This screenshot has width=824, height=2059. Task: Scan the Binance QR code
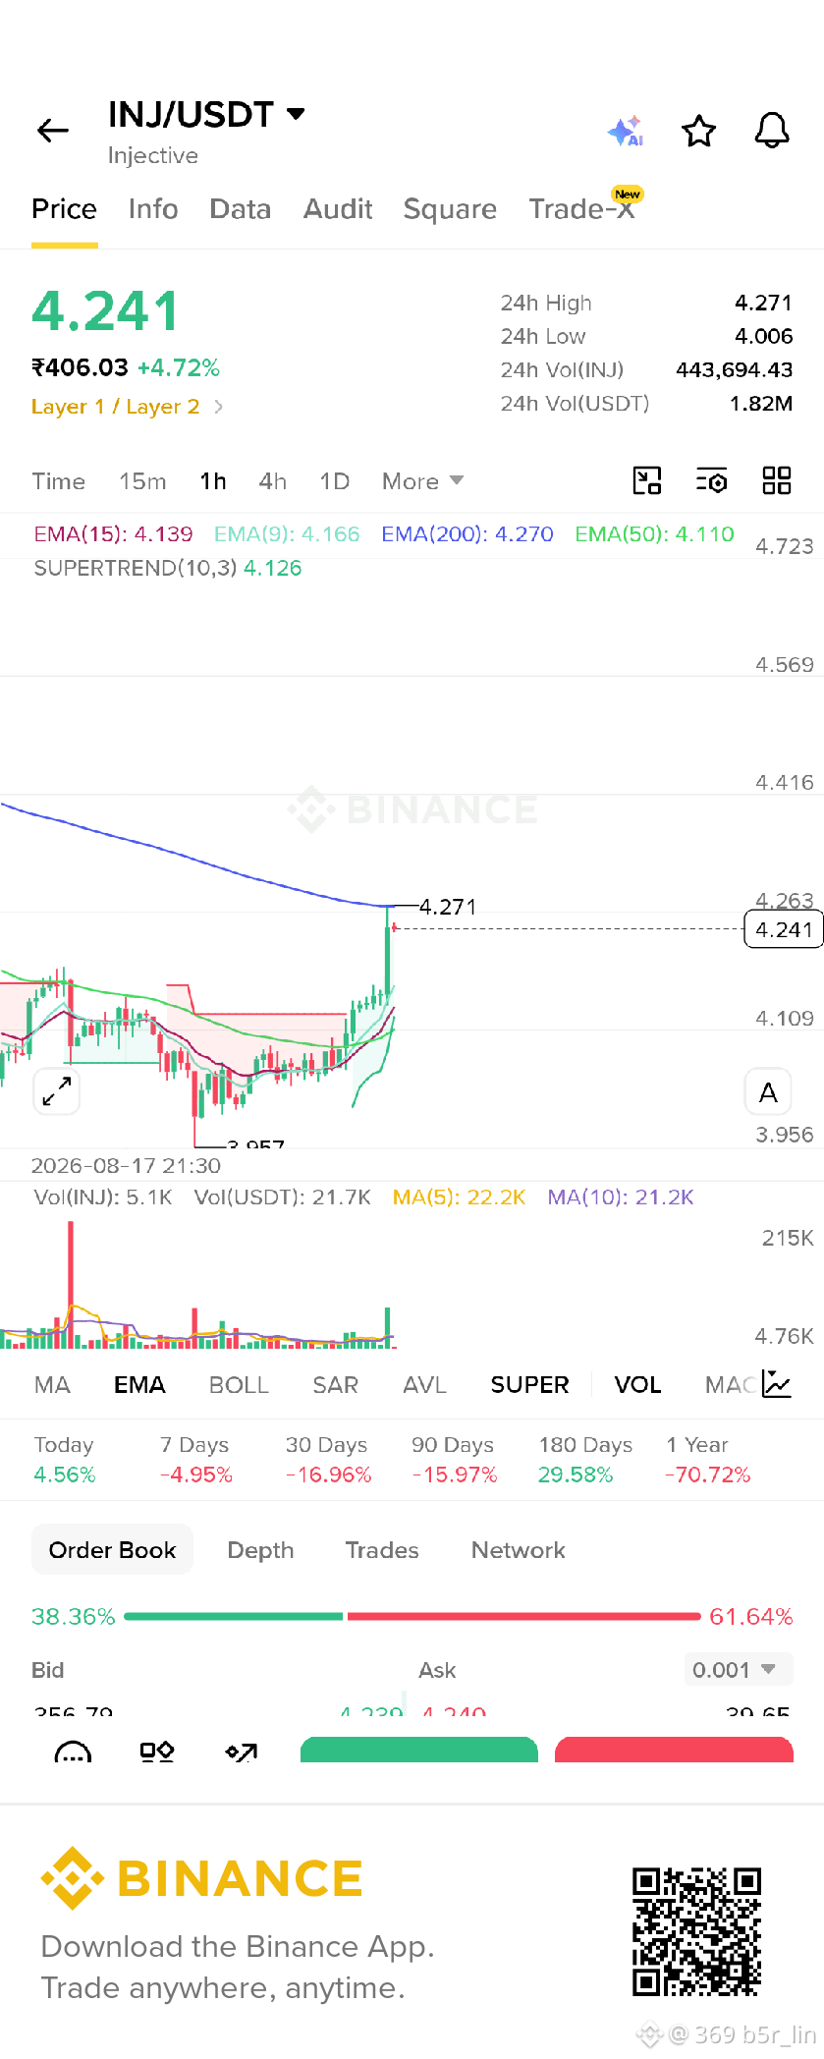(x=696, y=1931)
